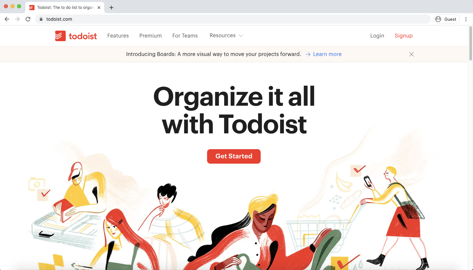473x270 pixels.
Task: Dismiss the Boards announcement banner
Action: (412, 54)
